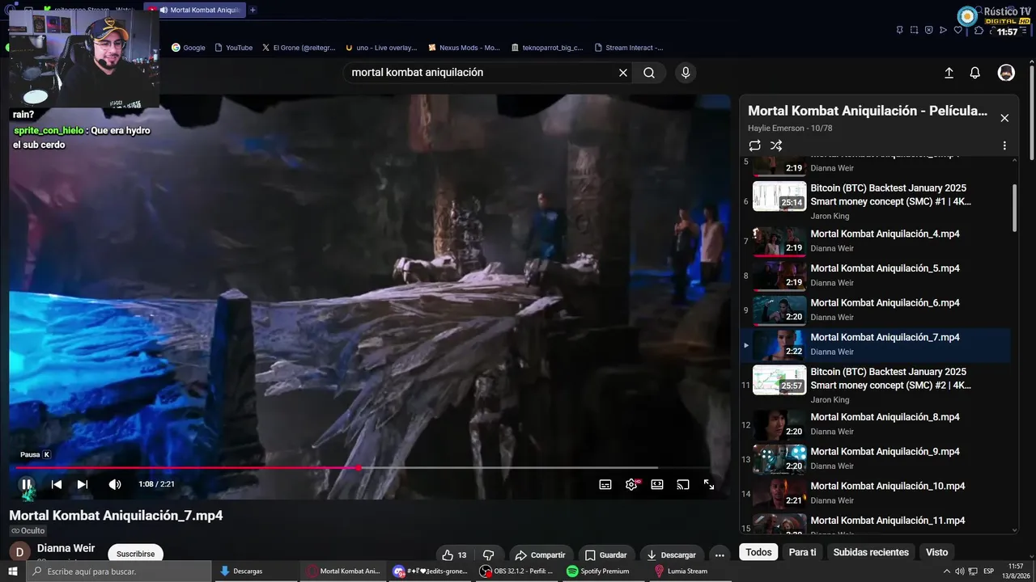The height and width of the screenshot is (582, 1036).
Task: Play Mortal Kombat Aniquilación_8.mp4 from playlist
Action: tap(877, 424)
